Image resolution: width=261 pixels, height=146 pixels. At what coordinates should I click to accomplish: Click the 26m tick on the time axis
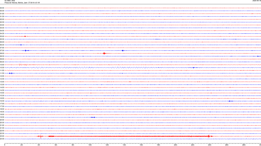click(227, 145)
